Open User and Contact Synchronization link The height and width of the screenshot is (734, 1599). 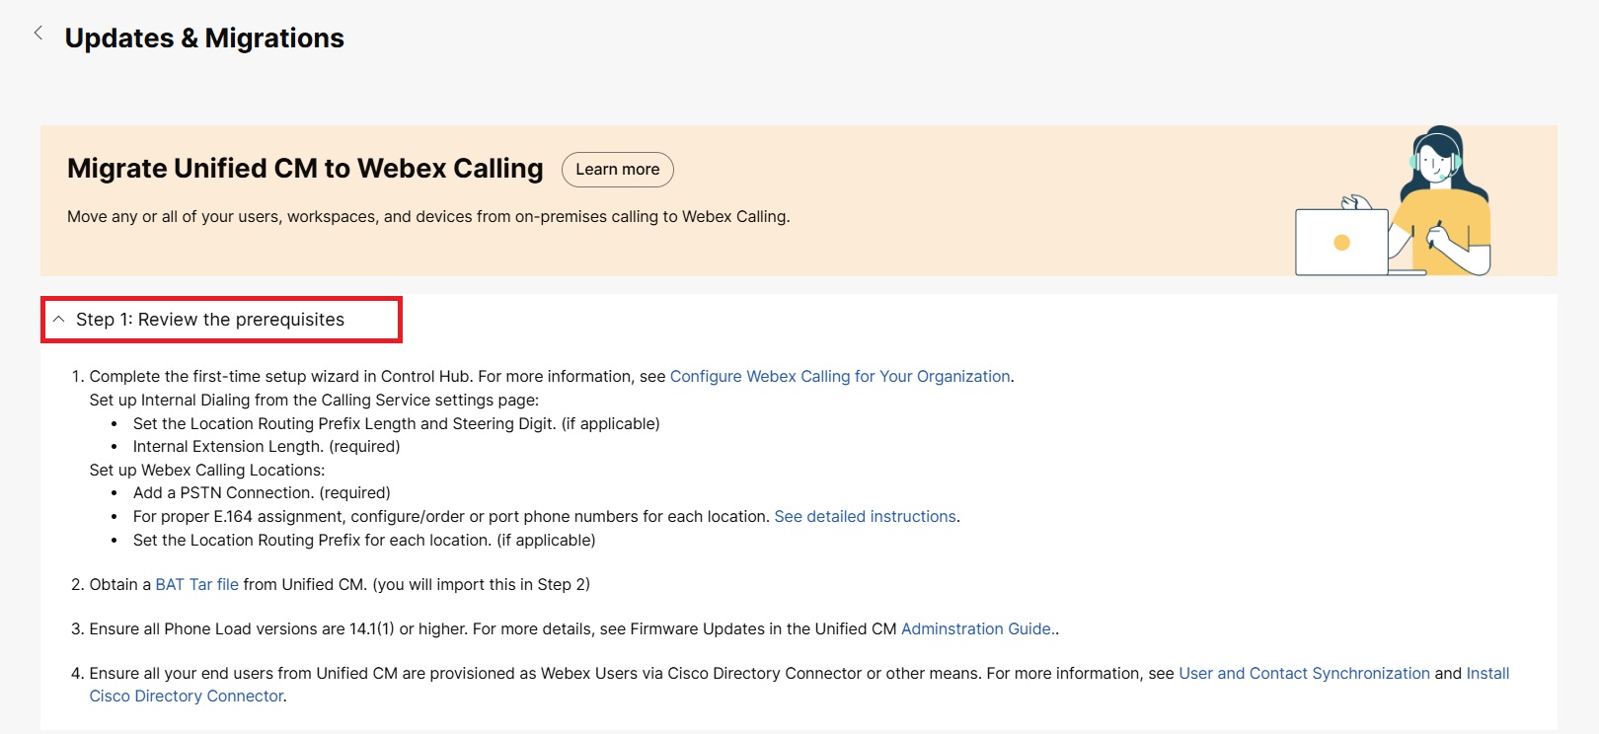tap(1303, 674)
